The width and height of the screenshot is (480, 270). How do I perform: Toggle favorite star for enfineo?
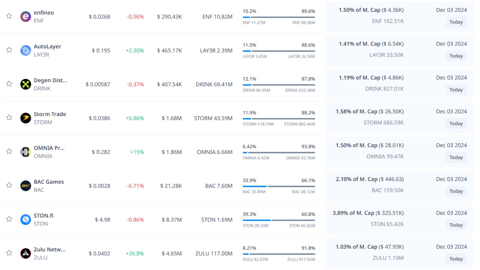click(x=9, y=16)
